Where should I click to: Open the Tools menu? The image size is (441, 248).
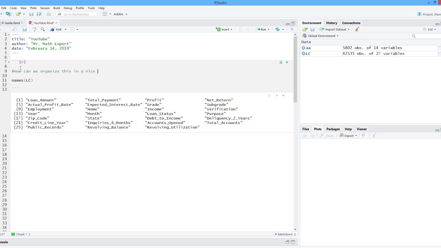tap(91, 8)
